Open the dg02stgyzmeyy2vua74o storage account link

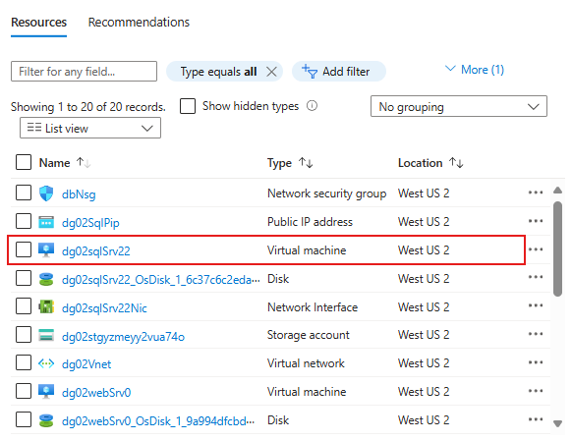point(123,337)
